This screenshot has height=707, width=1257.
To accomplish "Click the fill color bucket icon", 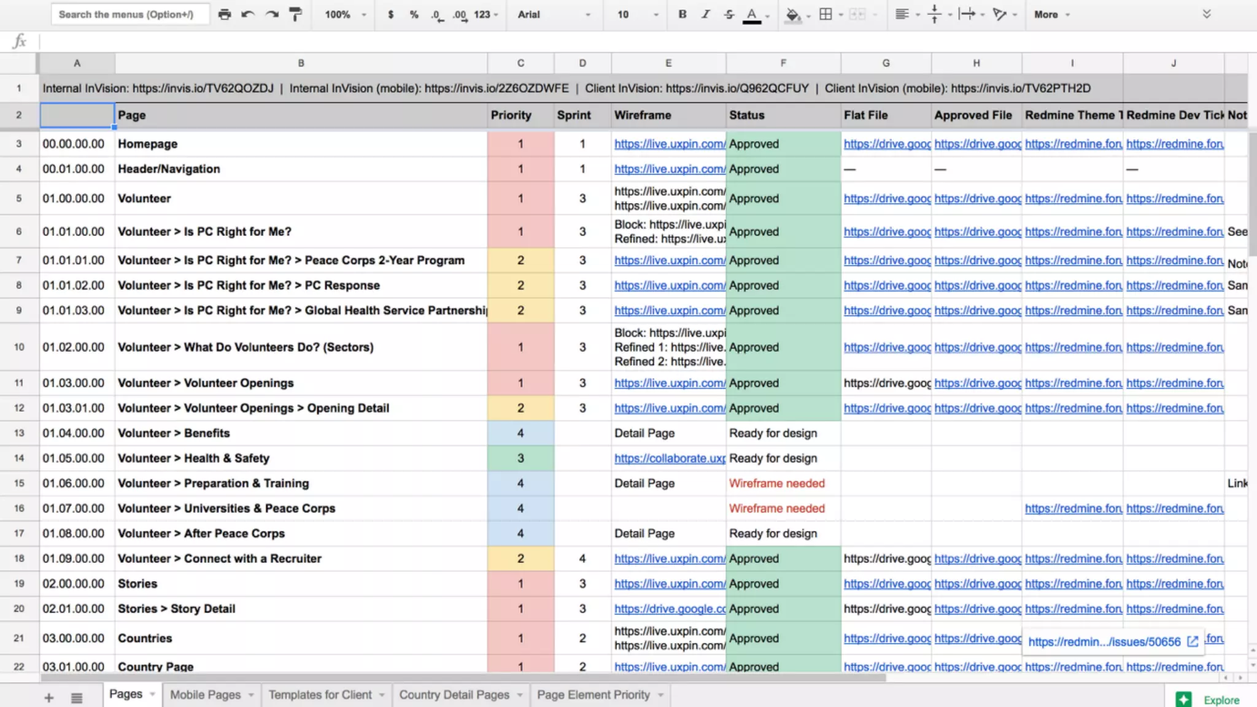I will 792,14.
